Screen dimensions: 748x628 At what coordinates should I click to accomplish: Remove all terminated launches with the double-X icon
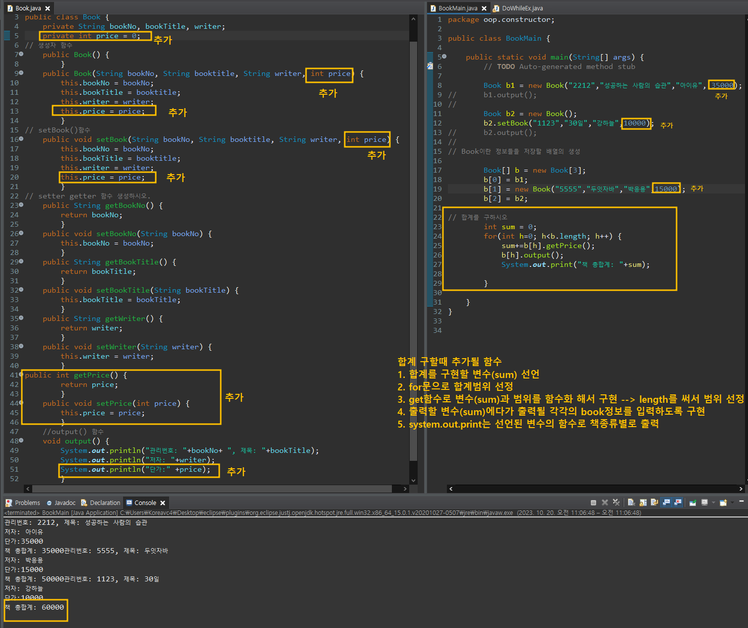[x=616, y=502]
